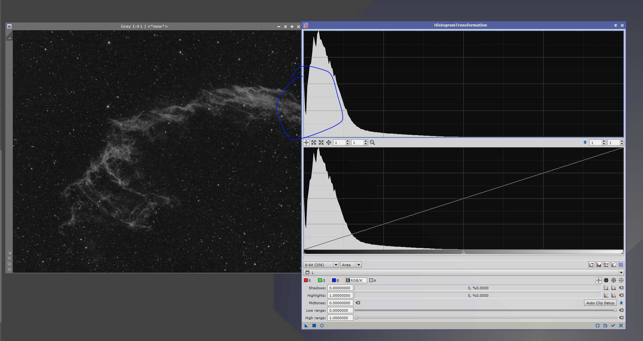Click the Auto Clip Setup button

click(600, 303)
